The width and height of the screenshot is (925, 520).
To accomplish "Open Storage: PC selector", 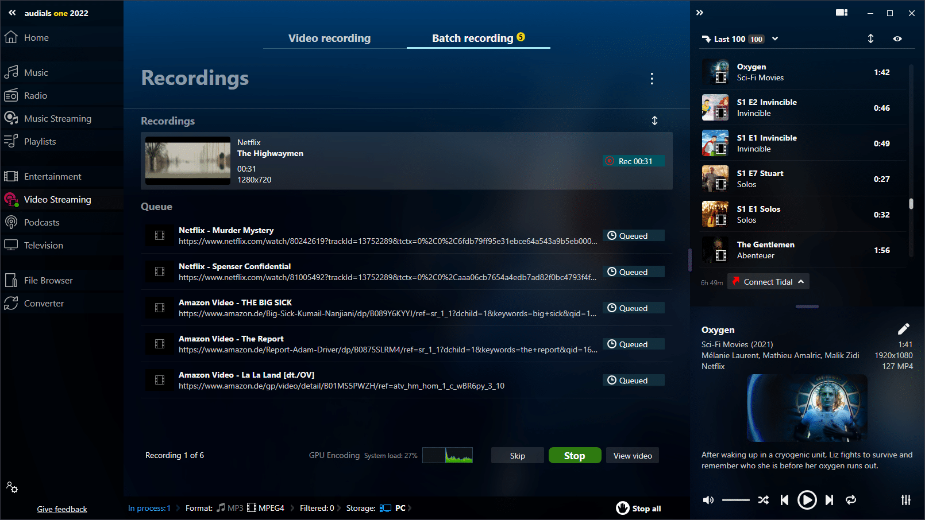I will click(376, 508).
